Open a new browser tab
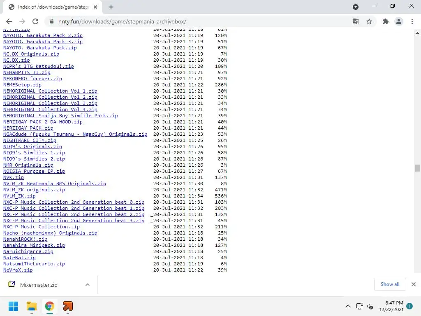 (111, 7)
